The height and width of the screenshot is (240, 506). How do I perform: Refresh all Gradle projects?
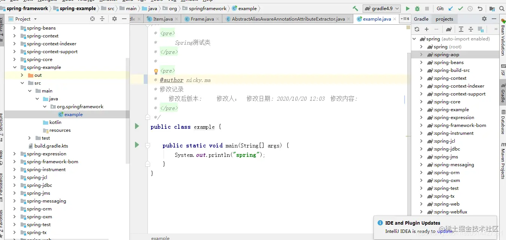[x=417, y=29]
